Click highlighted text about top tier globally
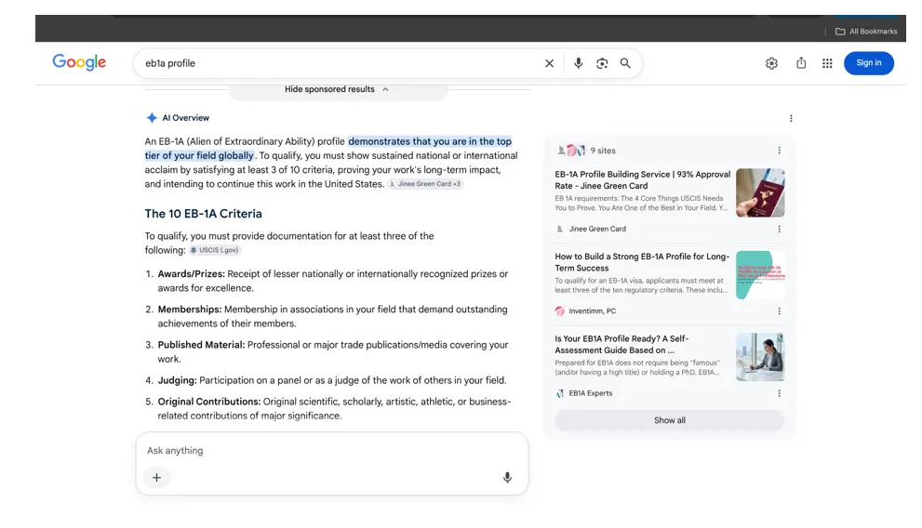922x528 pixels. 328,149
